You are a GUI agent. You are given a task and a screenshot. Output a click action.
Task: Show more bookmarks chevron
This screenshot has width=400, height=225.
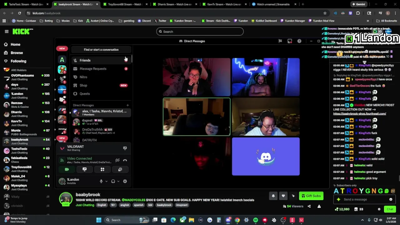pos(368,21)
